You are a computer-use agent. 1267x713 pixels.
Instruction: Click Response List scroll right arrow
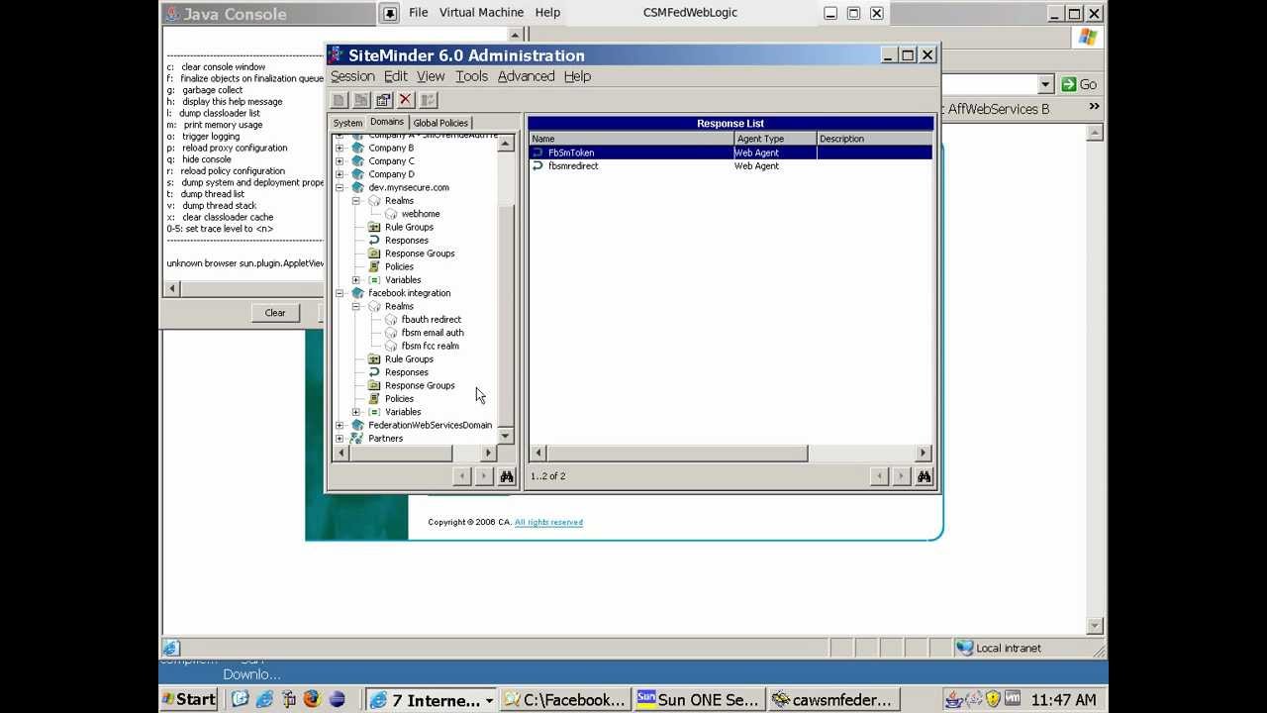923,453
